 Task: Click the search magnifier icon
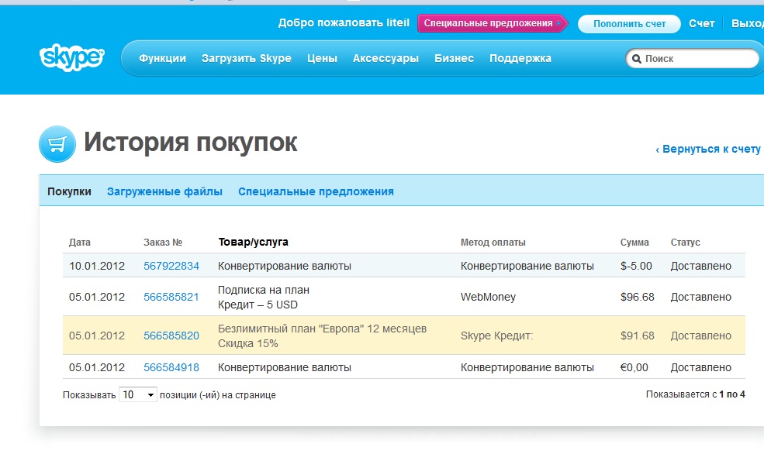[x=636, y=59]
